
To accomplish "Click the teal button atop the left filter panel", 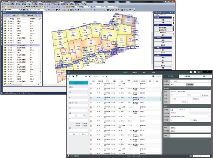I will coord(78,83).
